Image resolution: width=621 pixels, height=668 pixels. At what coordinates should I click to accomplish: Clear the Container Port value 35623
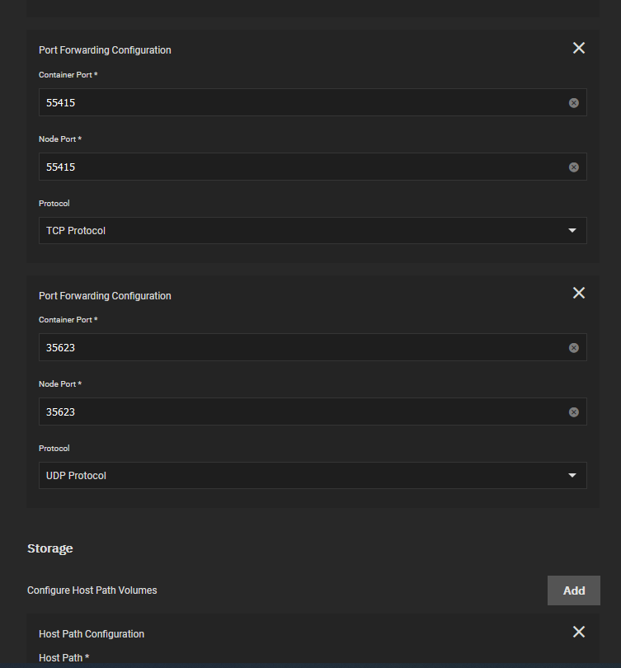[574, 348]
